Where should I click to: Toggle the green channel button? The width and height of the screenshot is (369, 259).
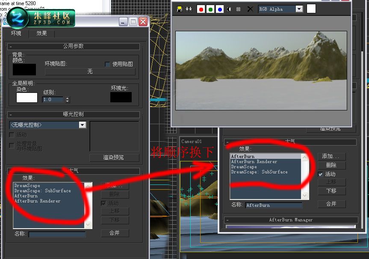coord(210,9)
